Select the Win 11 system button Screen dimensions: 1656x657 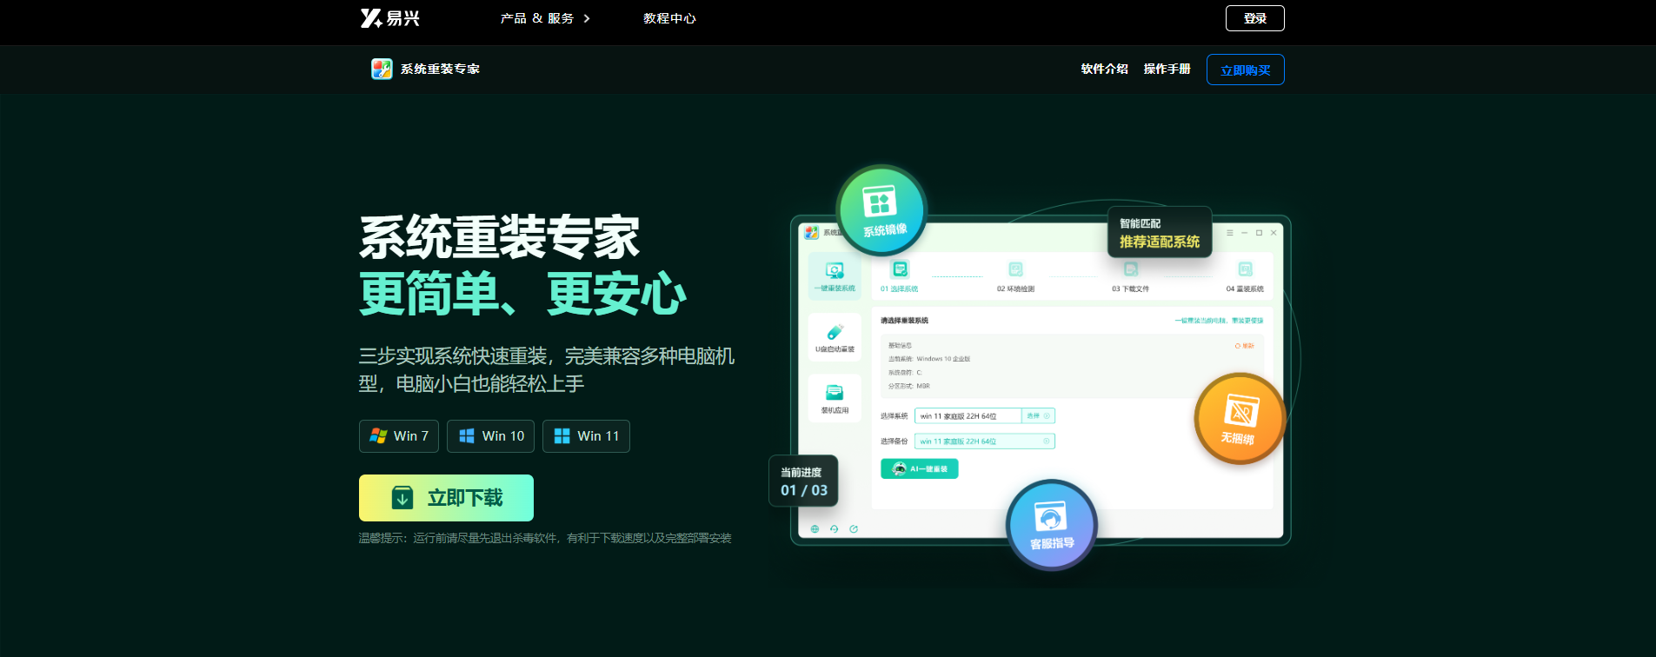click(586, 436)
